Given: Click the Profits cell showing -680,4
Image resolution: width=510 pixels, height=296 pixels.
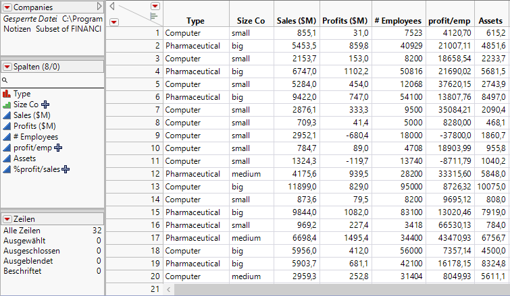Looking at the screenshot, I should pyautogui.click(x=345, y=136).
